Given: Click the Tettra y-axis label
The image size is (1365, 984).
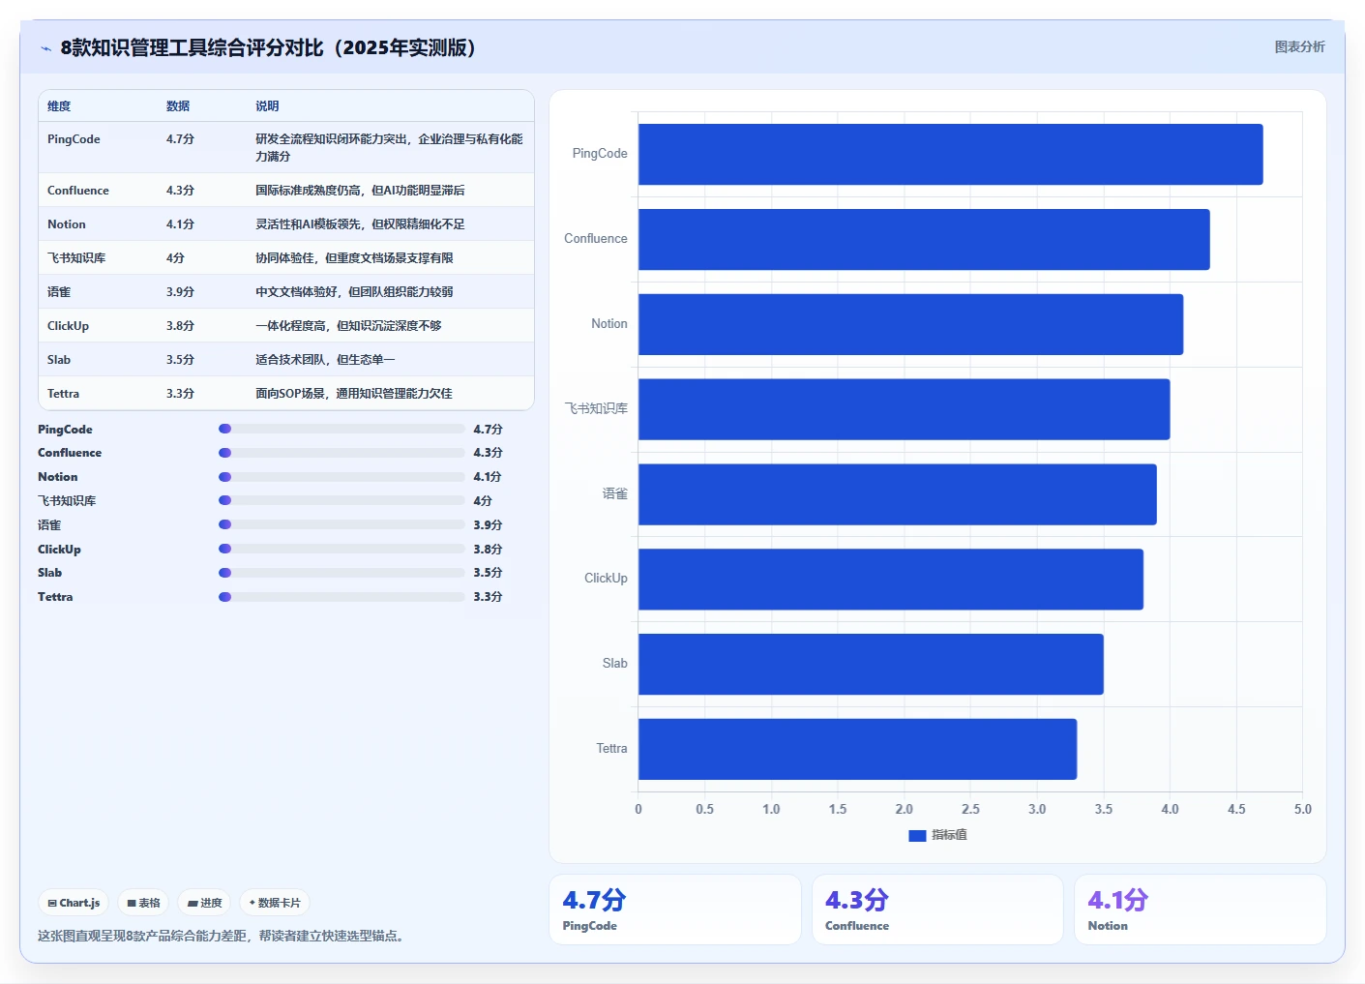Looking at the screenshot, I should (x=611, y=749).
